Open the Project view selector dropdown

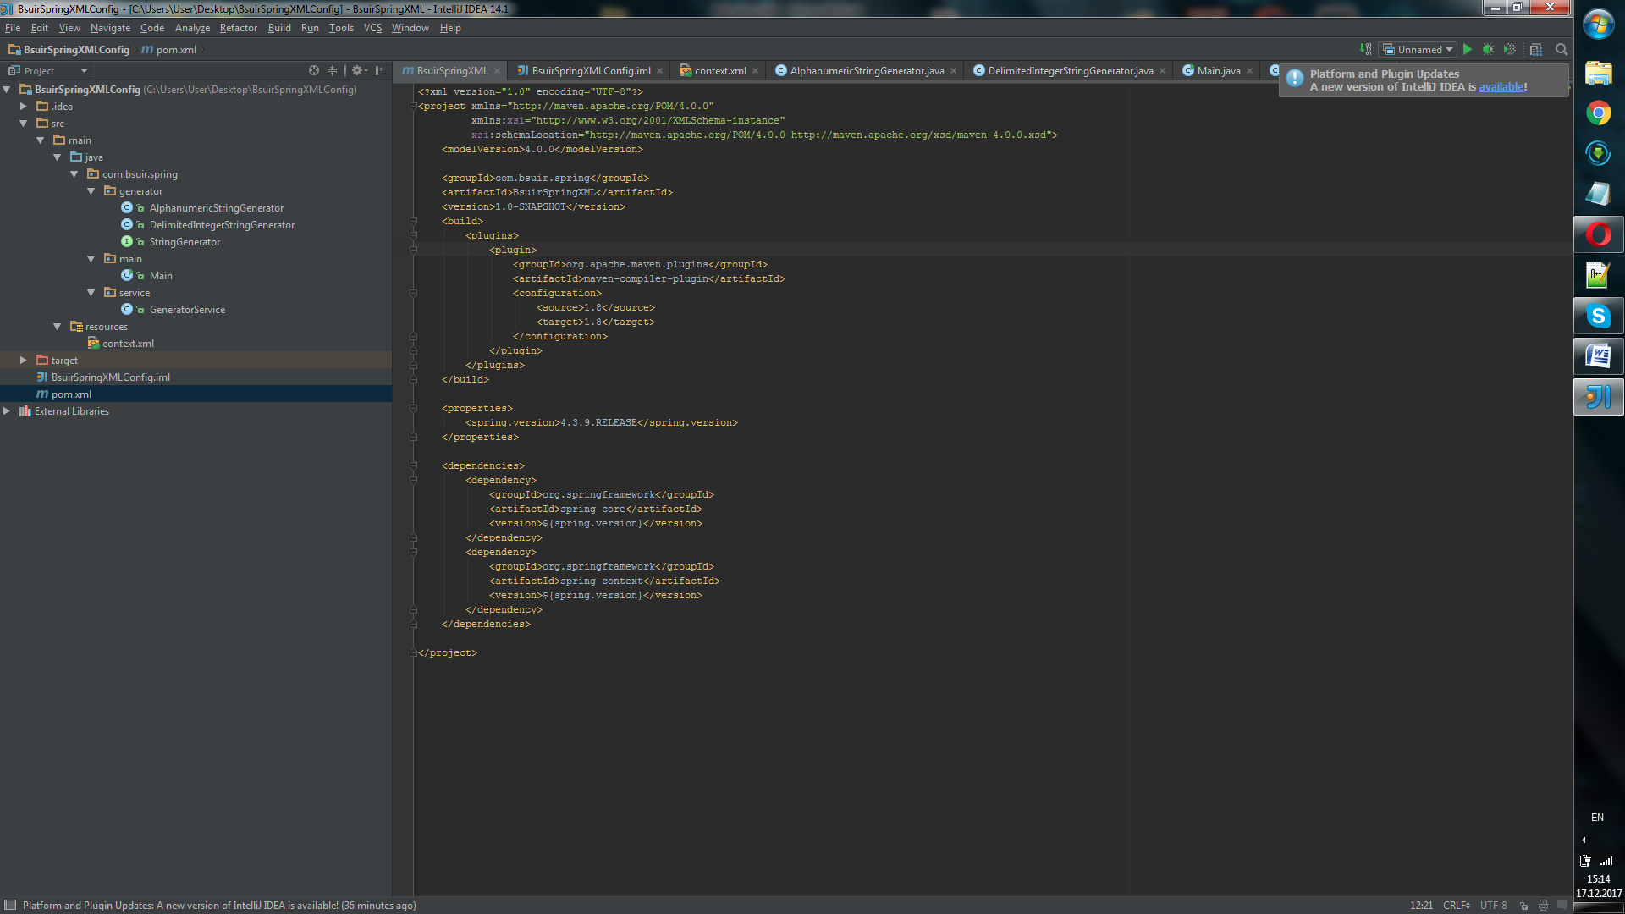pos(48,71)
